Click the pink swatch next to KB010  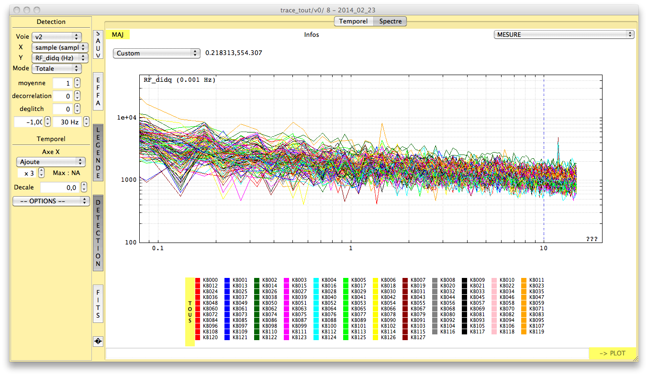494,280
